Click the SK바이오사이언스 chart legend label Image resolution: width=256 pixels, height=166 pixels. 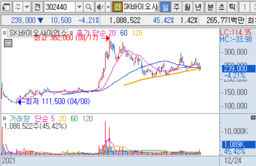38,33
